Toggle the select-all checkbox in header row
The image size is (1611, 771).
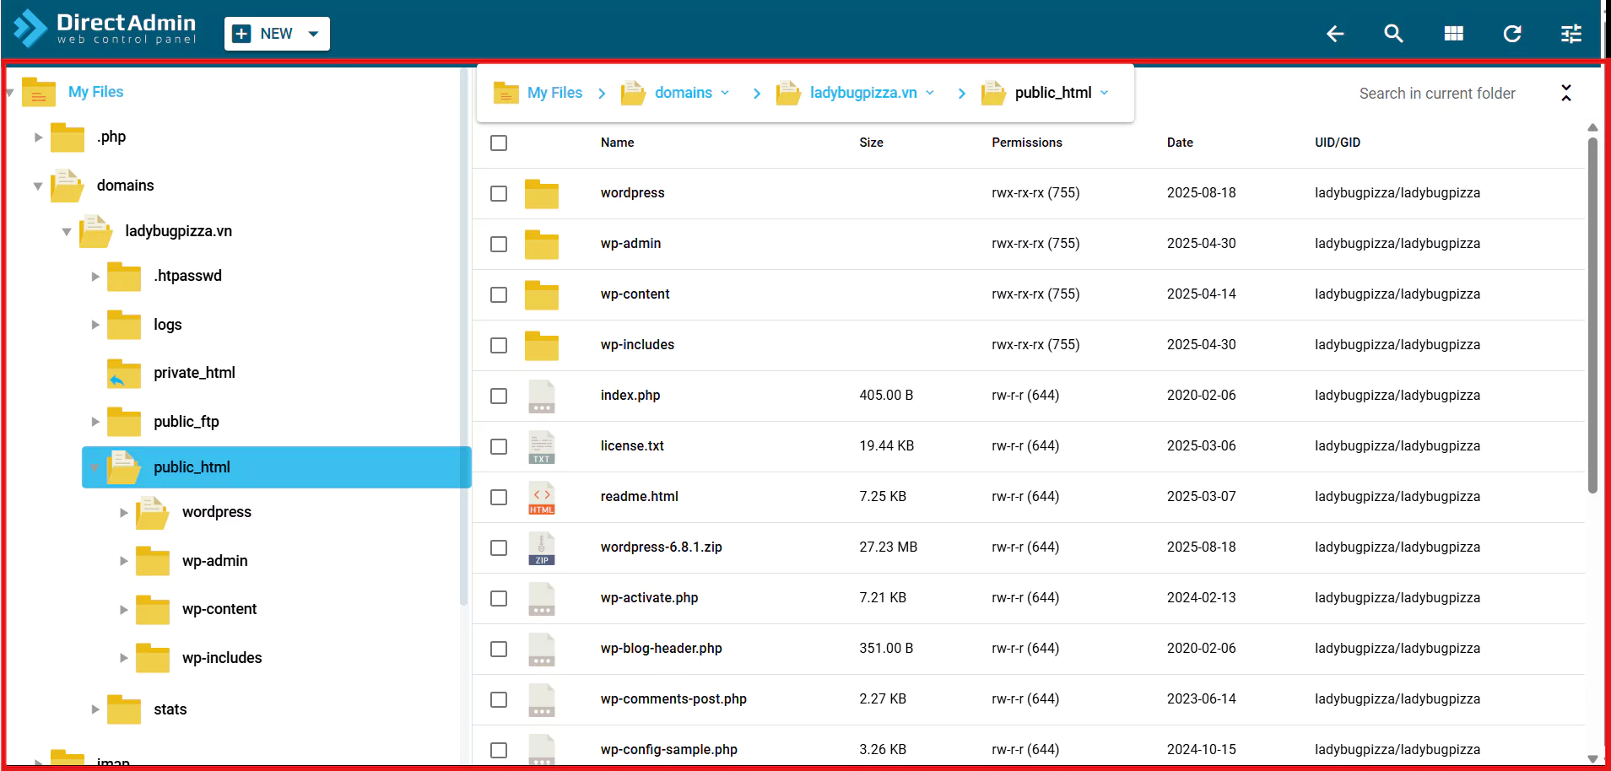tap(499, 143)
